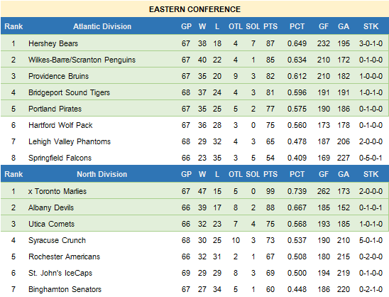Click the Eastern Conference title banner
The image size is (389, 297).
tap(194, 9)
